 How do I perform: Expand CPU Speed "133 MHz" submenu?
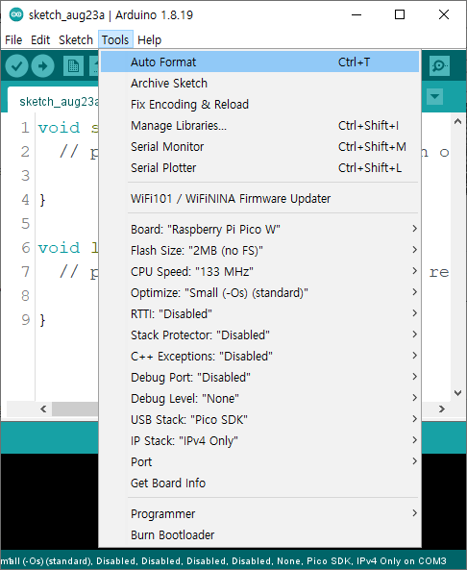(259, 272)
